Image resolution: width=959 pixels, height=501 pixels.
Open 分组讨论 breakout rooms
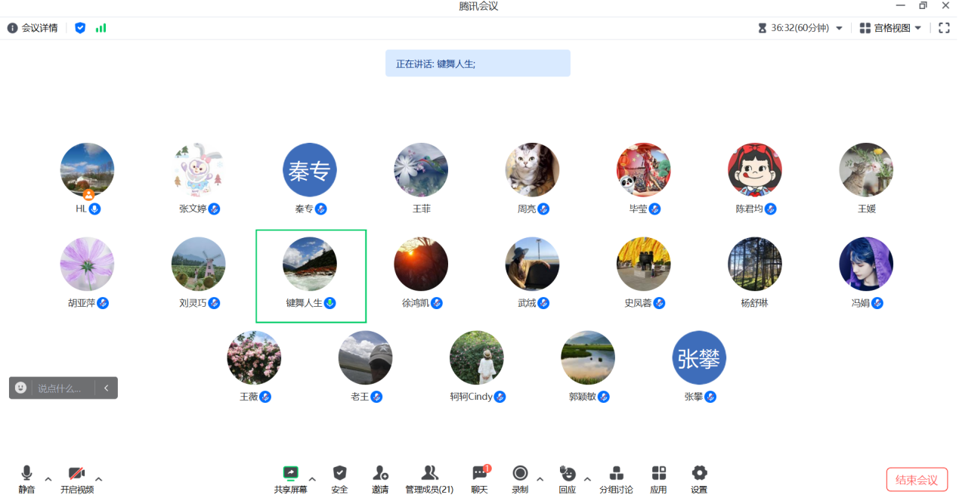(x=616, y=472)
